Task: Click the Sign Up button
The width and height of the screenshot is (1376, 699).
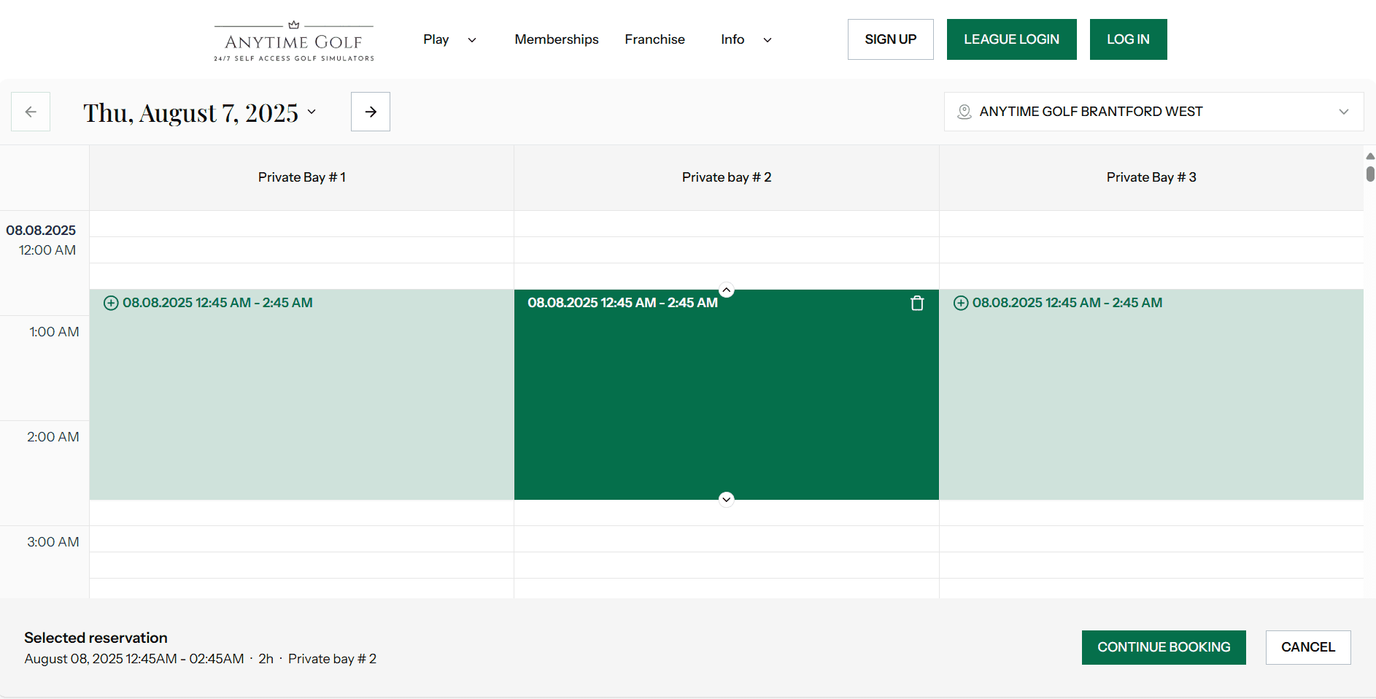Action: [890, 39]
